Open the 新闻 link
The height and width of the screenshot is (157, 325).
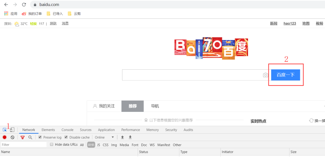point(274,23)
